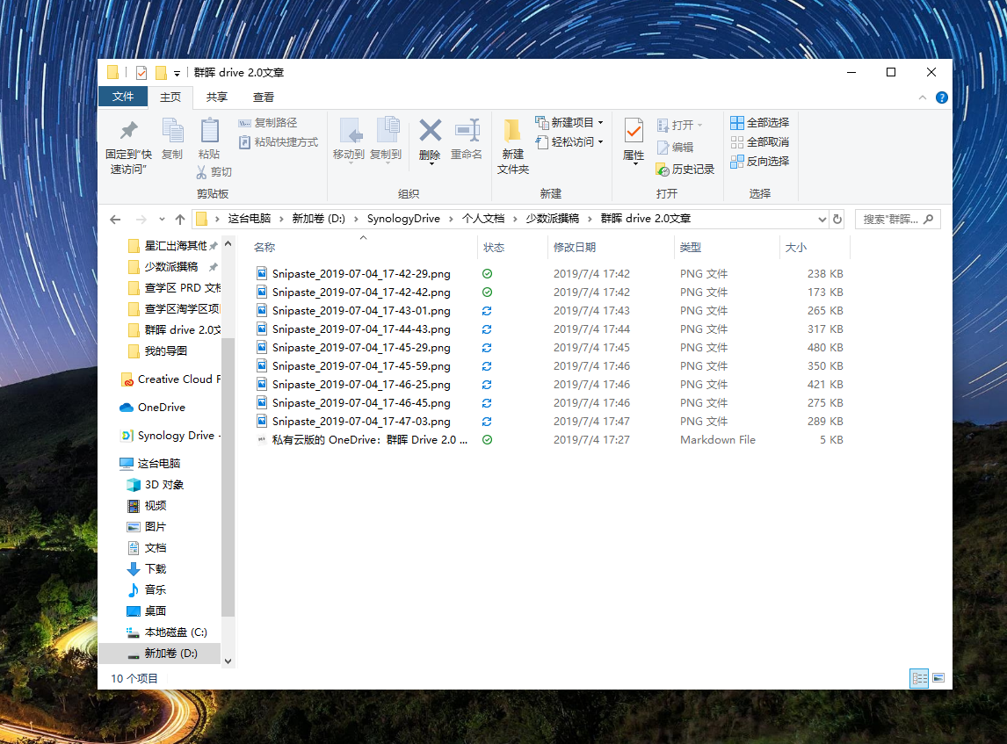Collapse the ribbon with the chevron

tap(923, 98)
